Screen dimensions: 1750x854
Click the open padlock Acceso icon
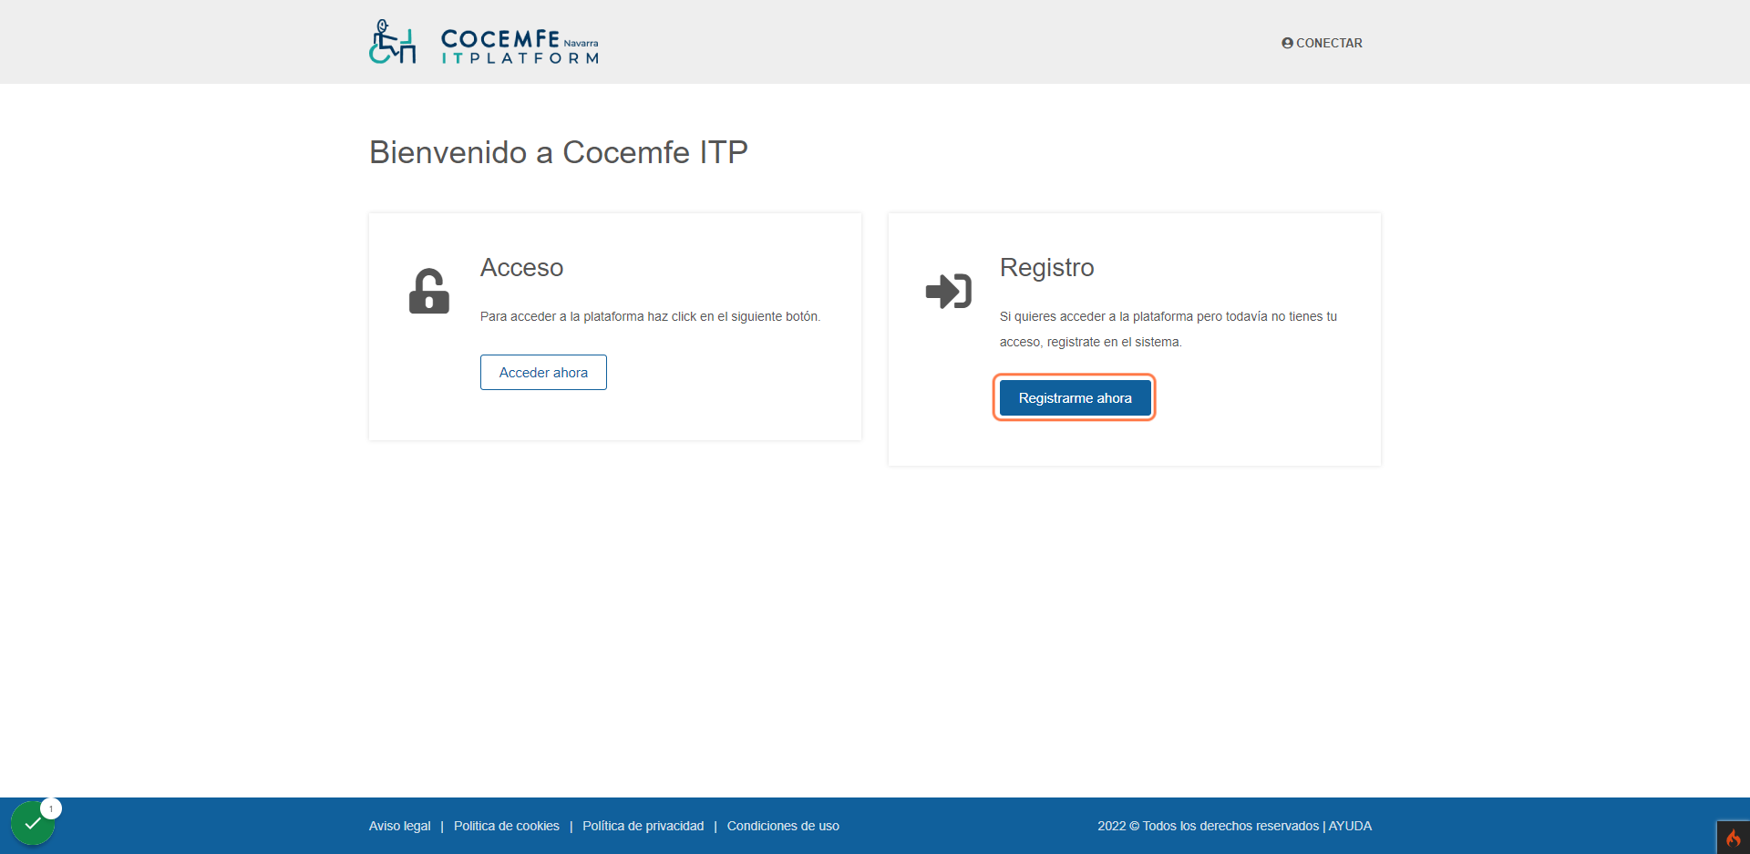coord(429,291)
